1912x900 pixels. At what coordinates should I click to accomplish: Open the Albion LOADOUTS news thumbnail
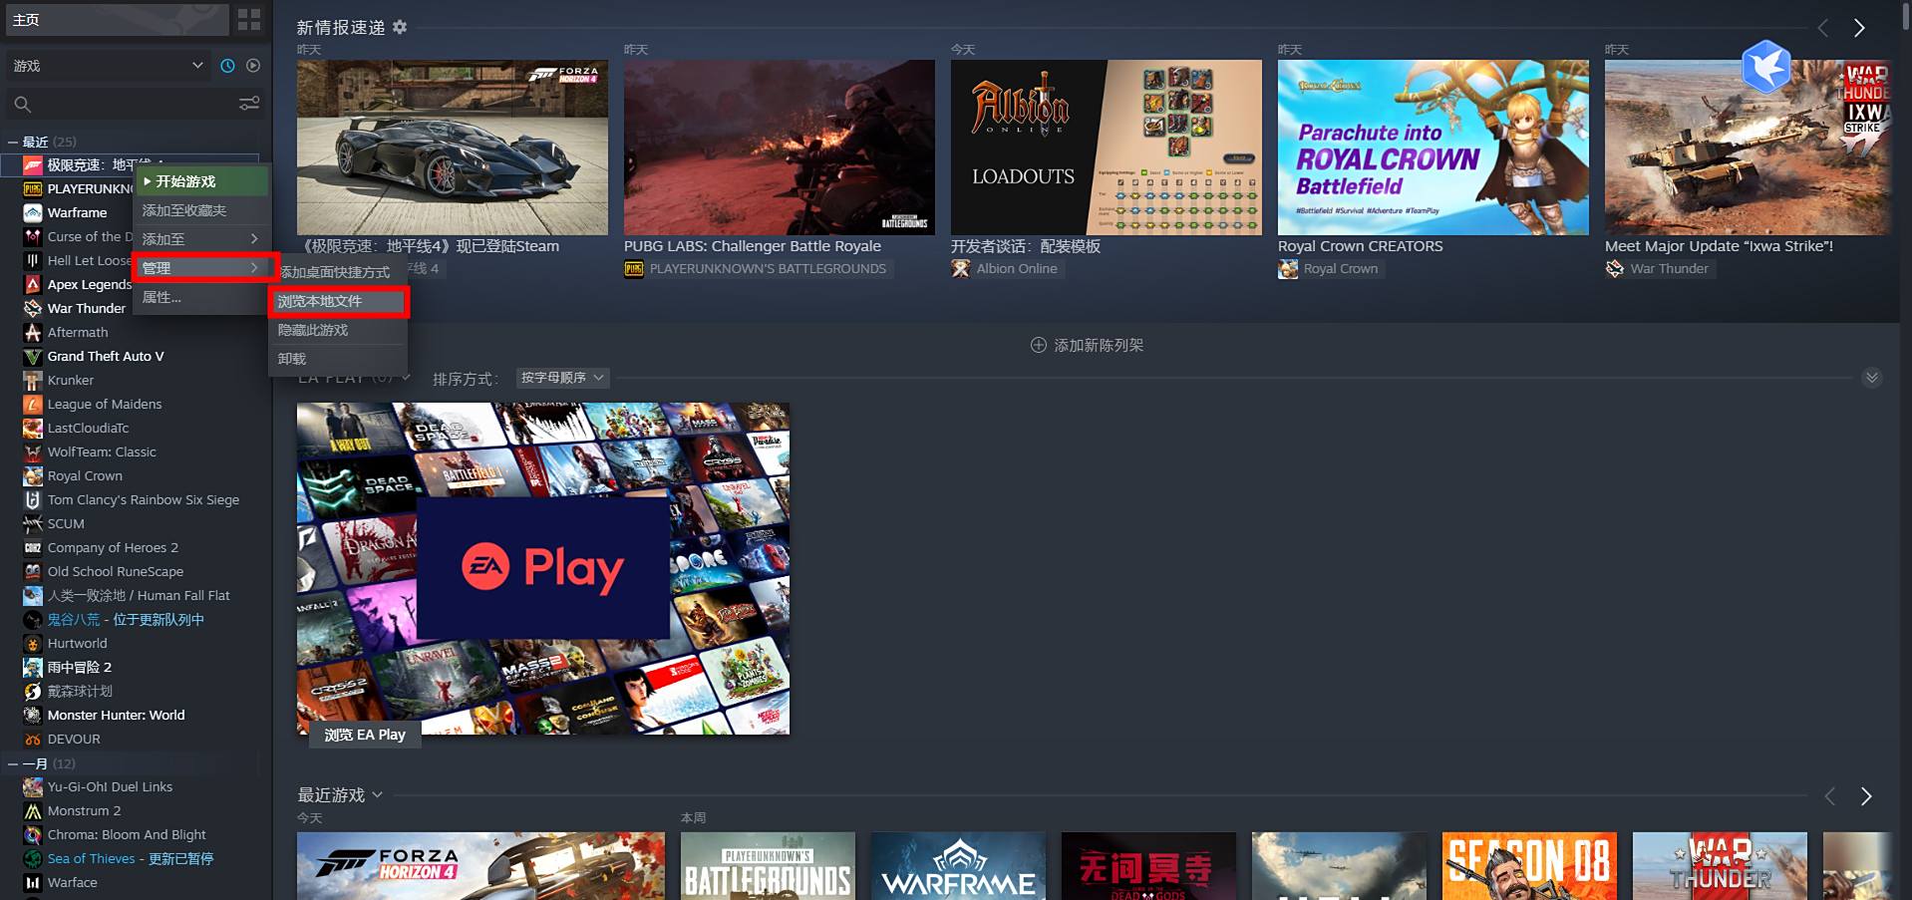pyautogui.click(x=1107, y=148)
